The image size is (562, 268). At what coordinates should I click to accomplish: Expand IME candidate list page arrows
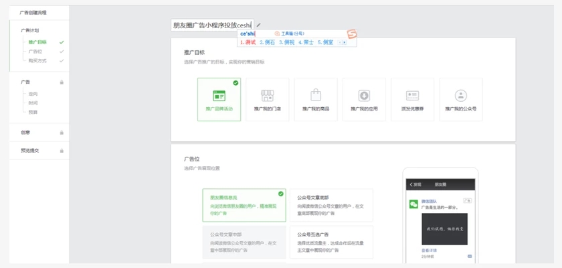343,42
